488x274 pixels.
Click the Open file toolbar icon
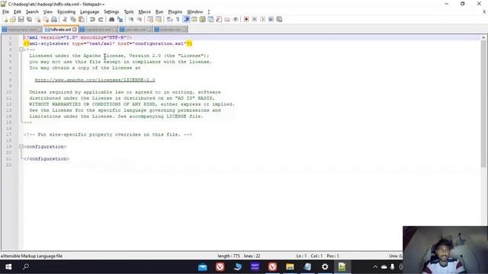click(x=13, y=19)
